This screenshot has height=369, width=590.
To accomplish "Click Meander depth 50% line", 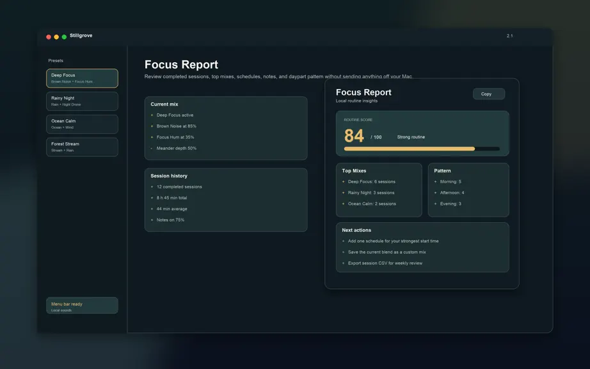I will (x=177, y=149).
